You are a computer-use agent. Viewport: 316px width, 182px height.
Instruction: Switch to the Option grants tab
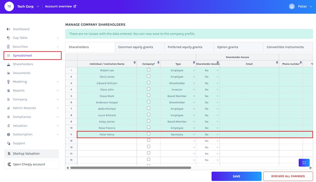(228, 47)
